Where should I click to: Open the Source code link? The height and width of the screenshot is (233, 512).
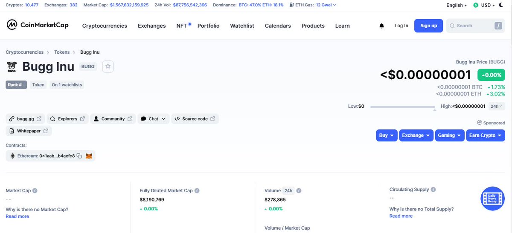pyautogui.click(x=195, y=119)
